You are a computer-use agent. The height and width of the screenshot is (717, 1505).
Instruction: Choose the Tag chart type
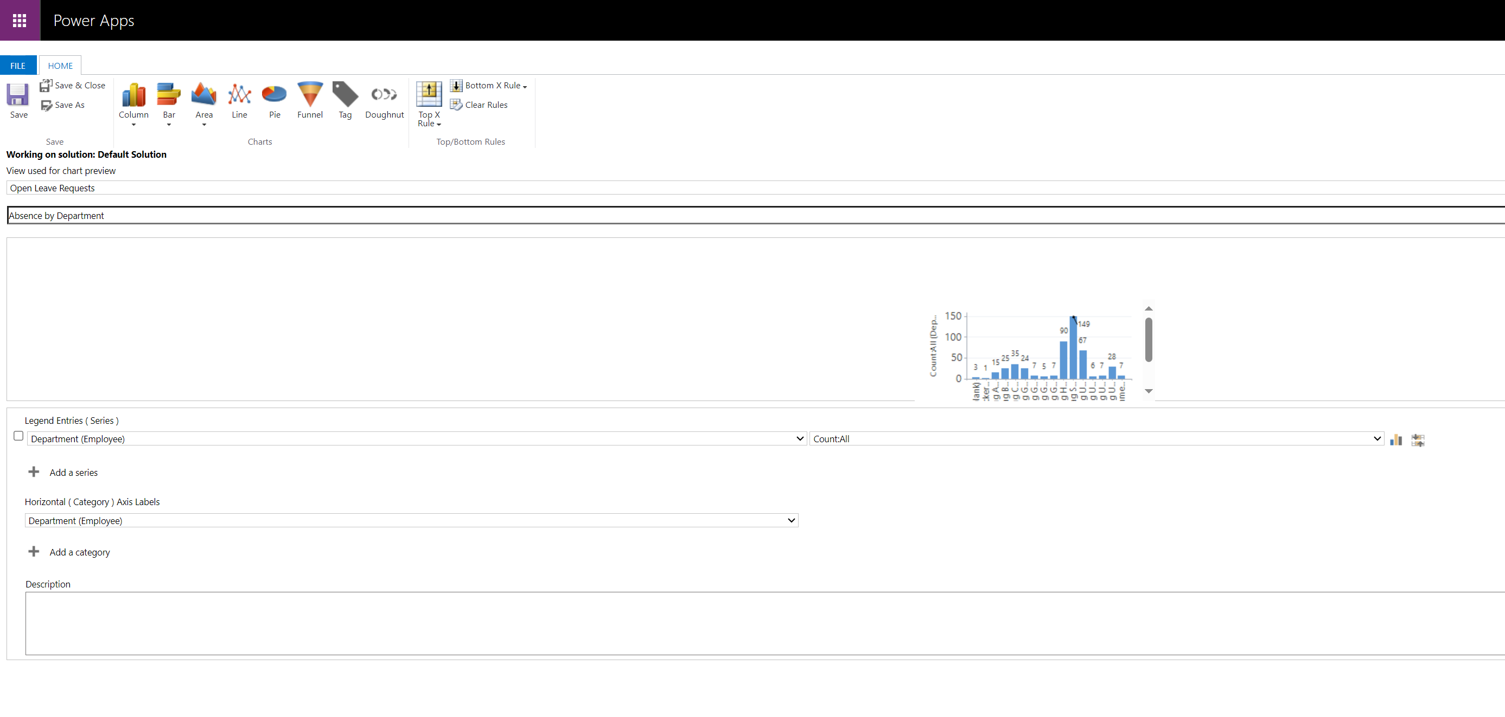click(x=345, y=100)
